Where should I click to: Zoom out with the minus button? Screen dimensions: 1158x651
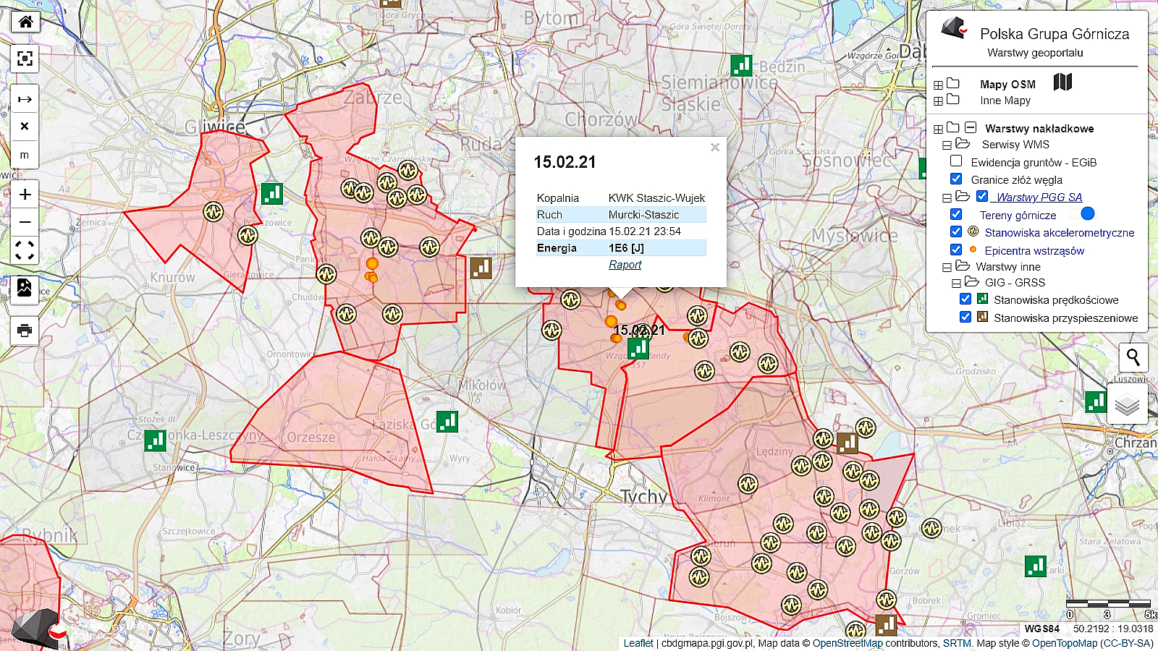25,222
